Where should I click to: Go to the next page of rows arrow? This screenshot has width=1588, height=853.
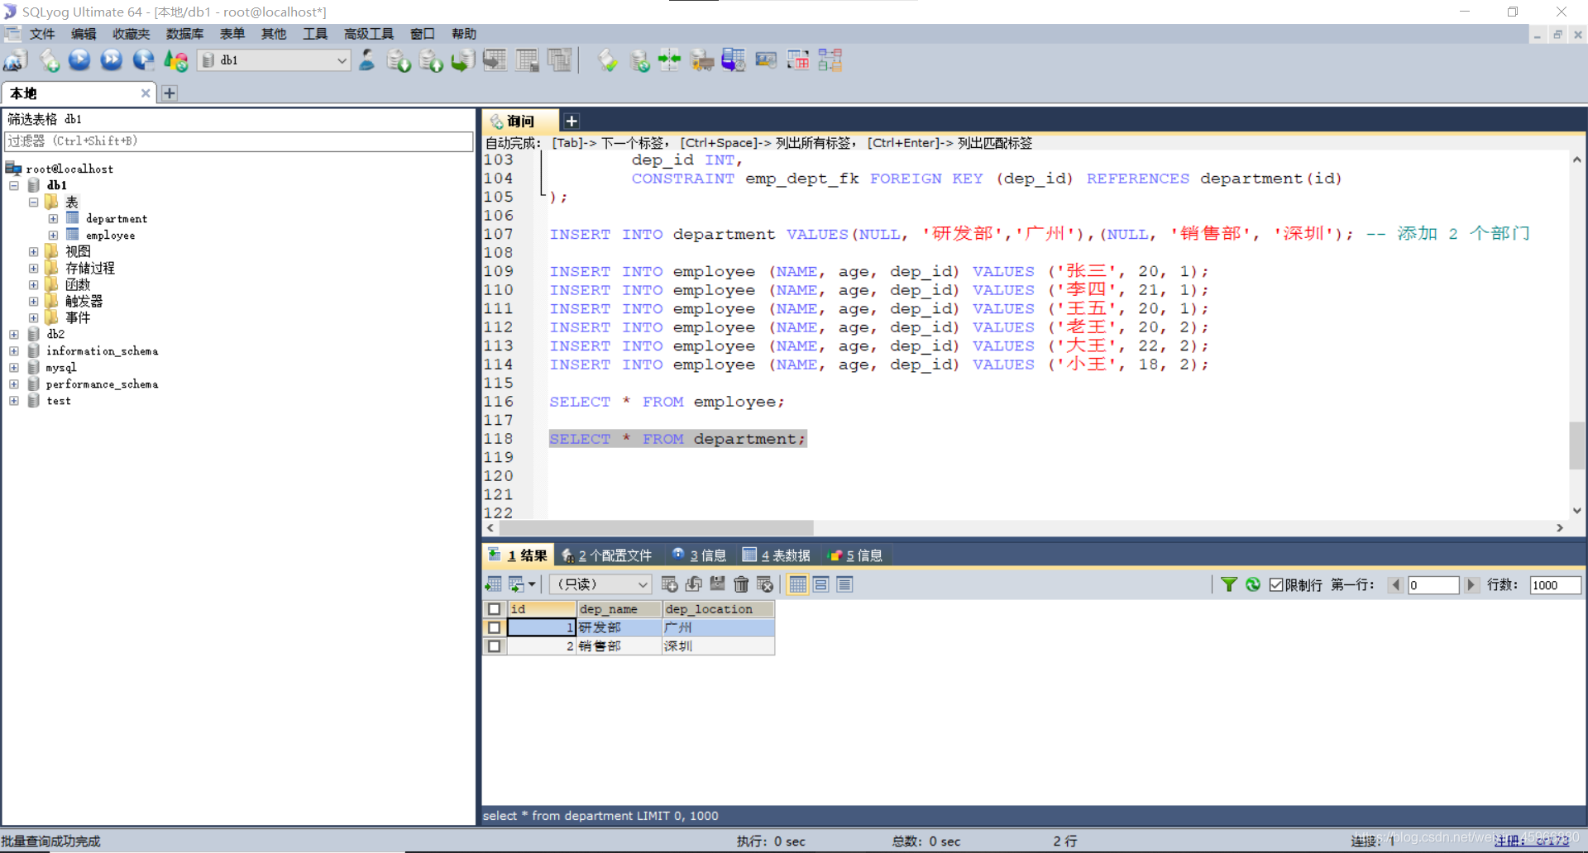pyautogui.click(x=1471, y=585)
